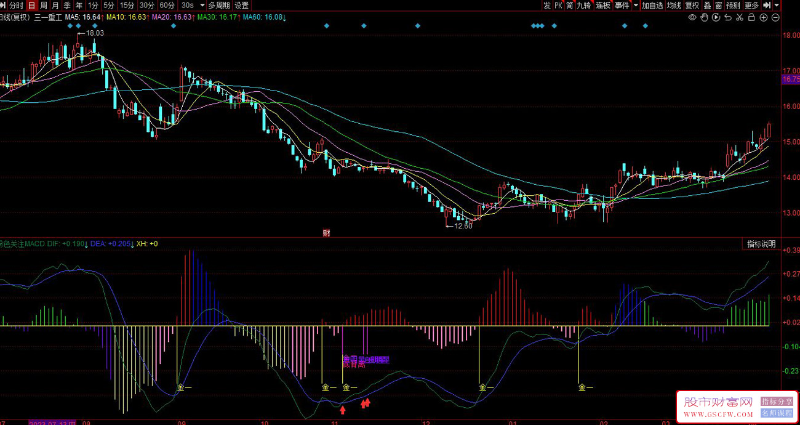The image size is (800, 425).
Task: Start chart replay with the play icon
Action: tap(716, 17)
